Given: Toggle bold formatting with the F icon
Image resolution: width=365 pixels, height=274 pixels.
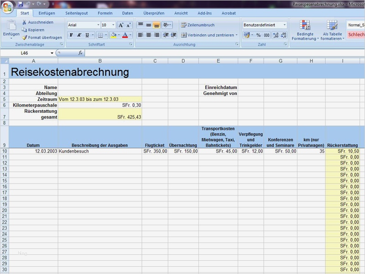Looking at the screenshot, I should pyautogui.click(x=71, y=35).
